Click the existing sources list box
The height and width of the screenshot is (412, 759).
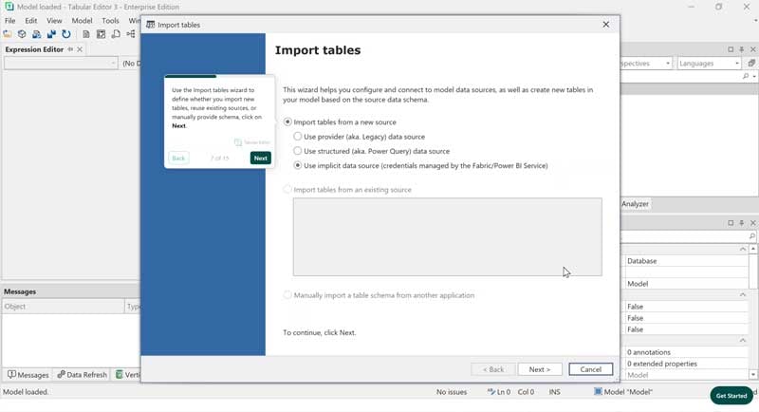click(447, 236)
